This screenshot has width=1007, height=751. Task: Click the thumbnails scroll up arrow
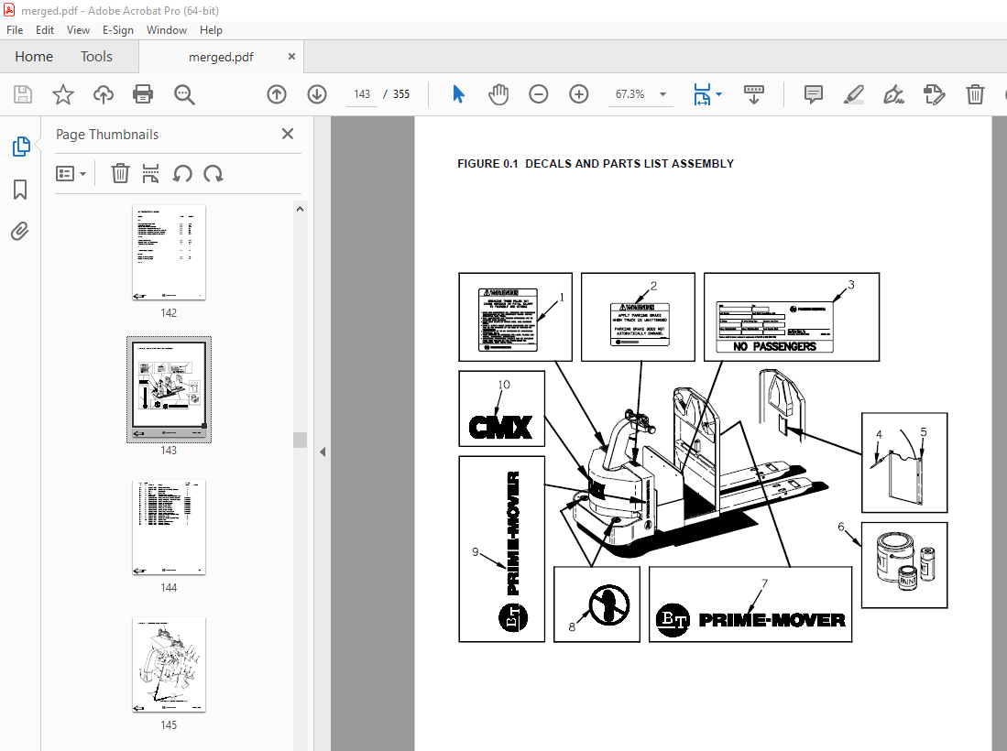point(300,209)
